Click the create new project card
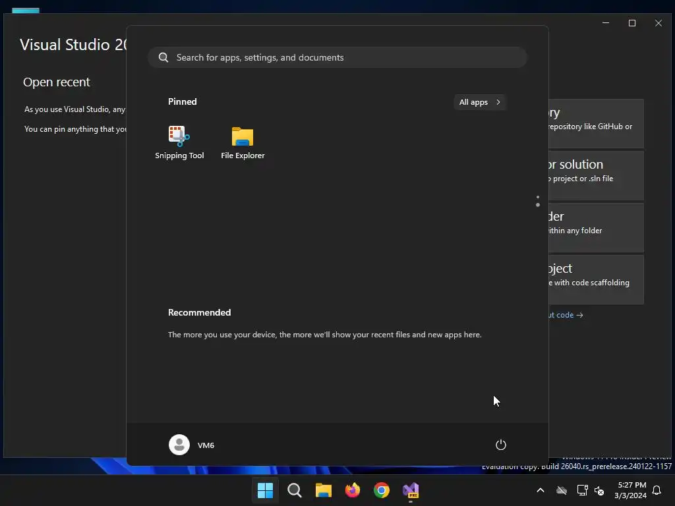This screenshot has width=675, height=506. (x=596, y=279)
